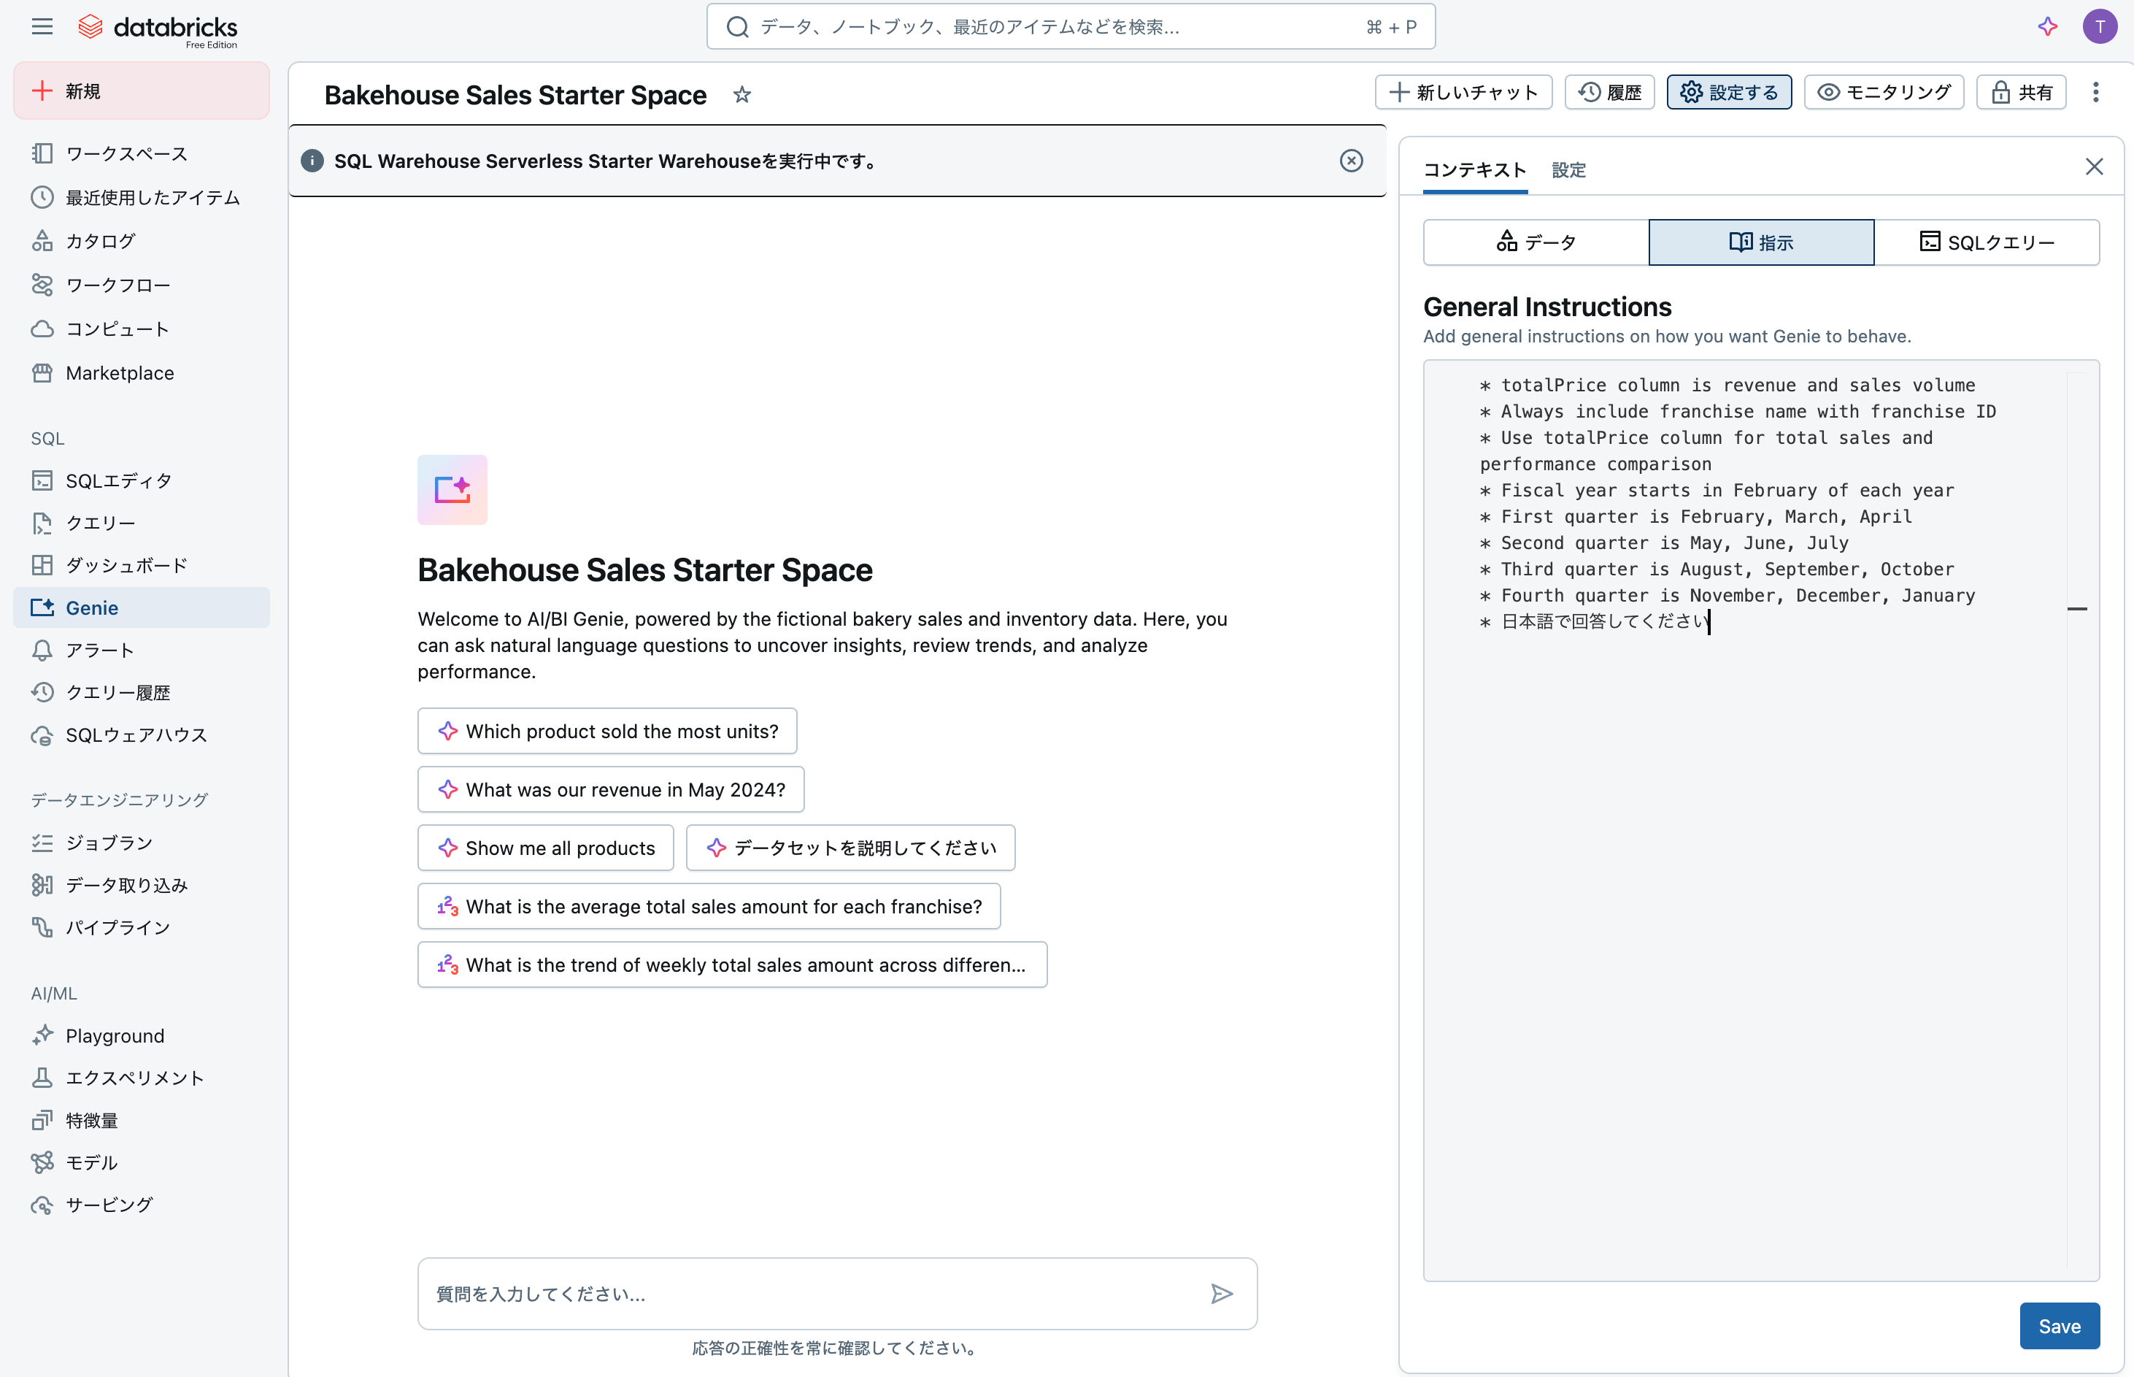Dismiss the SQL Warehouse notification banner

1351,161
